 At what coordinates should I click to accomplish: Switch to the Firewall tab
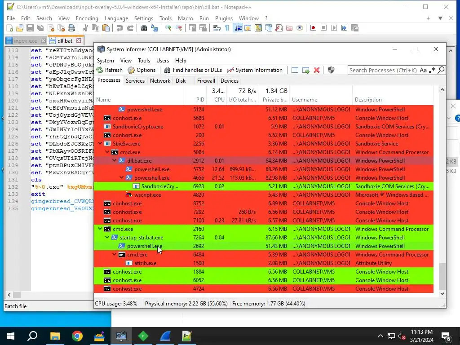point(206,81)
